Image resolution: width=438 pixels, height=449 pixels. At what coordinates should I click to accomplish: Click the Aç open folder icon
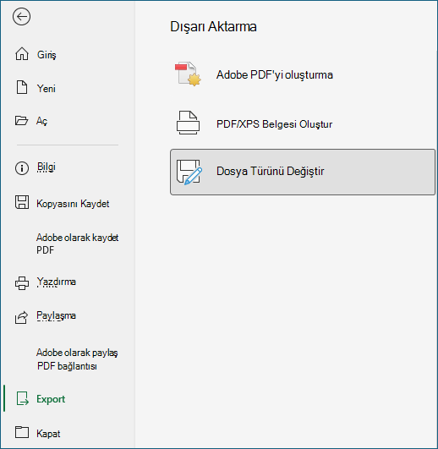coord(21,121)
